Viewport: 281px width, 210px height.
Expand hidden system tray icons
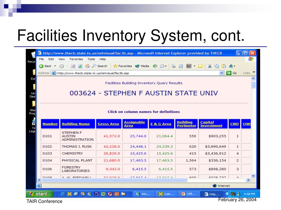(x=227, y=194)
